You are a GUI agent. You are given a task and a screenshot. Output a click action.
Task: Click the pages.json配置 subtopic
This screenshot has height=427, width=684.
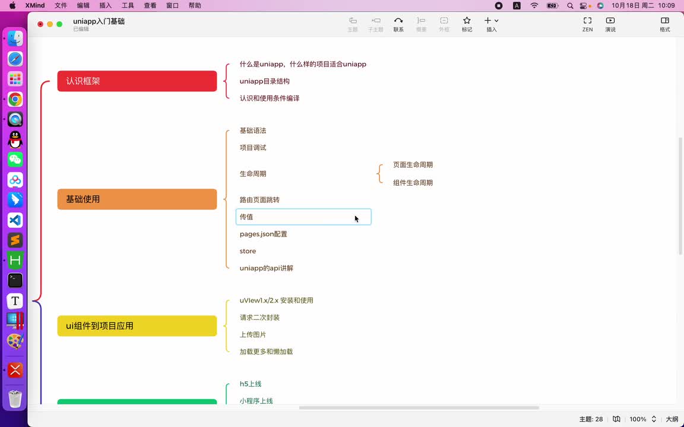pyautogui.click(x=264, y=234)
